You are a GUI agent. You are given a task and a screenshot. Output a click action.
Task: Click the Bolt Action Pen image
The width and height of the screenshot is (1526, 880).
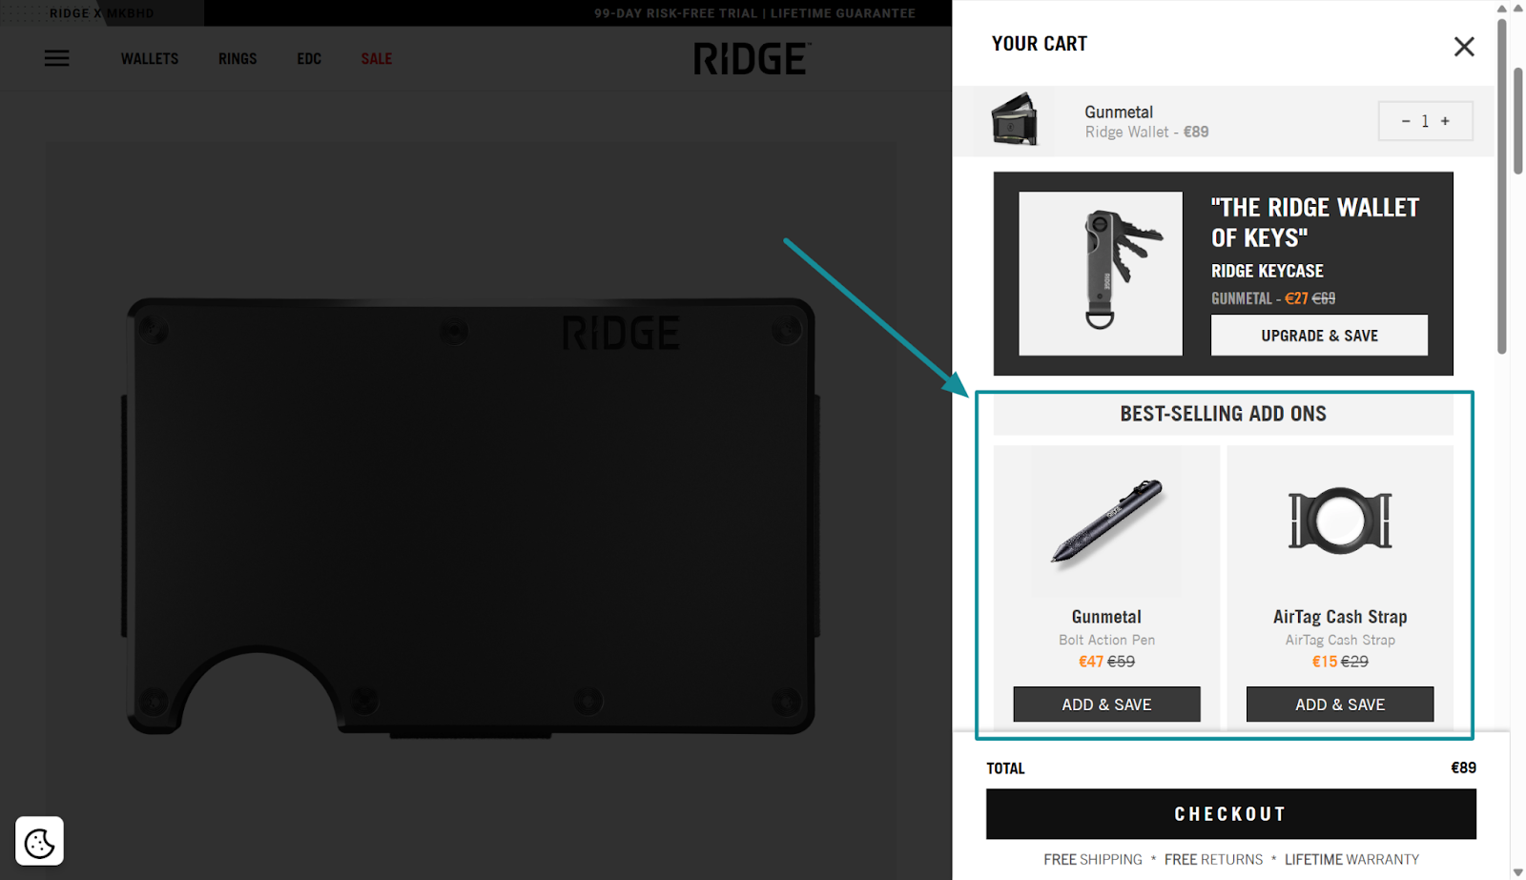pyautogui.click(x=1106, y=522)
